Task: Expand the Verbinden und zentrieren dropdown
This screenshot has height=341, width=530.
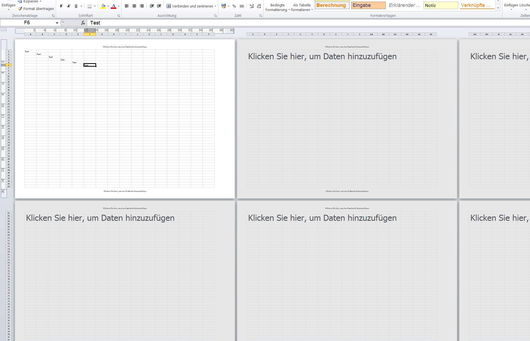Action: coord(216,6)
